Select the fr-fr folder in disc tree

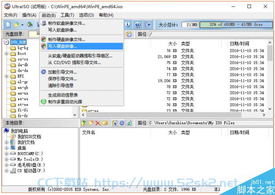click(x=23, y=116)
